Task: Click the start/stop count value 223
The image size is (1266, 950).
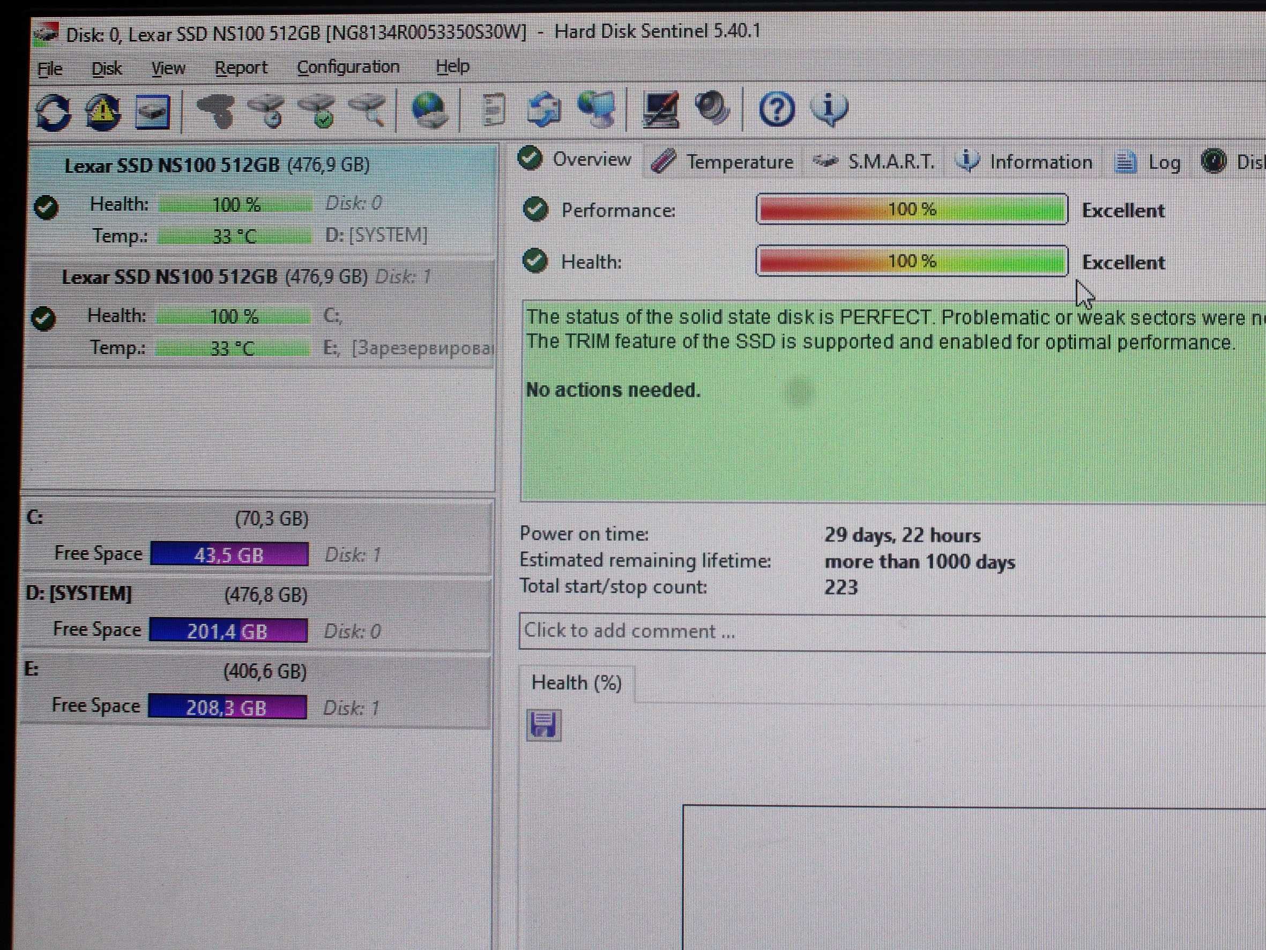Action: point(841,587)
